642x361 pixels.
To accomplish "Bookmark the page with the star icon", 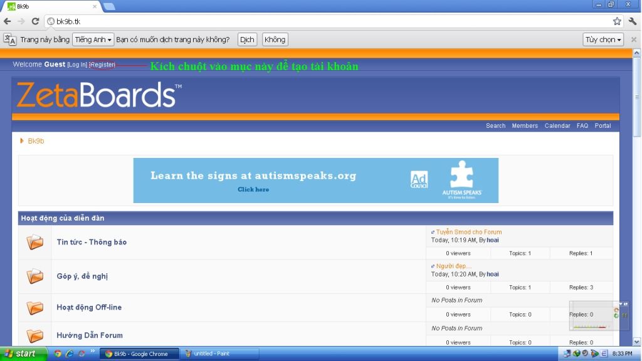I will 617,21.
